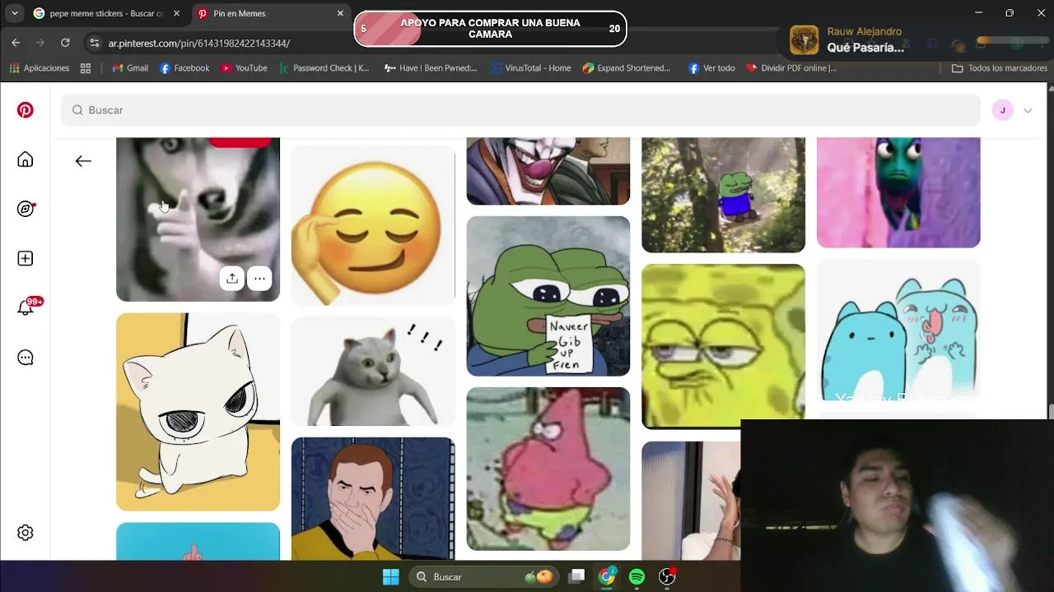Viewport: 1054px width, 592px height.
Task: Open the settings gear in Pinterest sidebar
Action: 26,533
